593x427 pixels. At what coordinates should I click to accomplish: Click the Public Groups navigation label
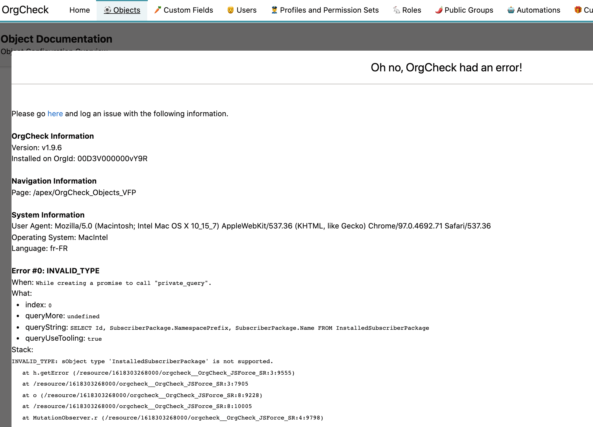468,10
